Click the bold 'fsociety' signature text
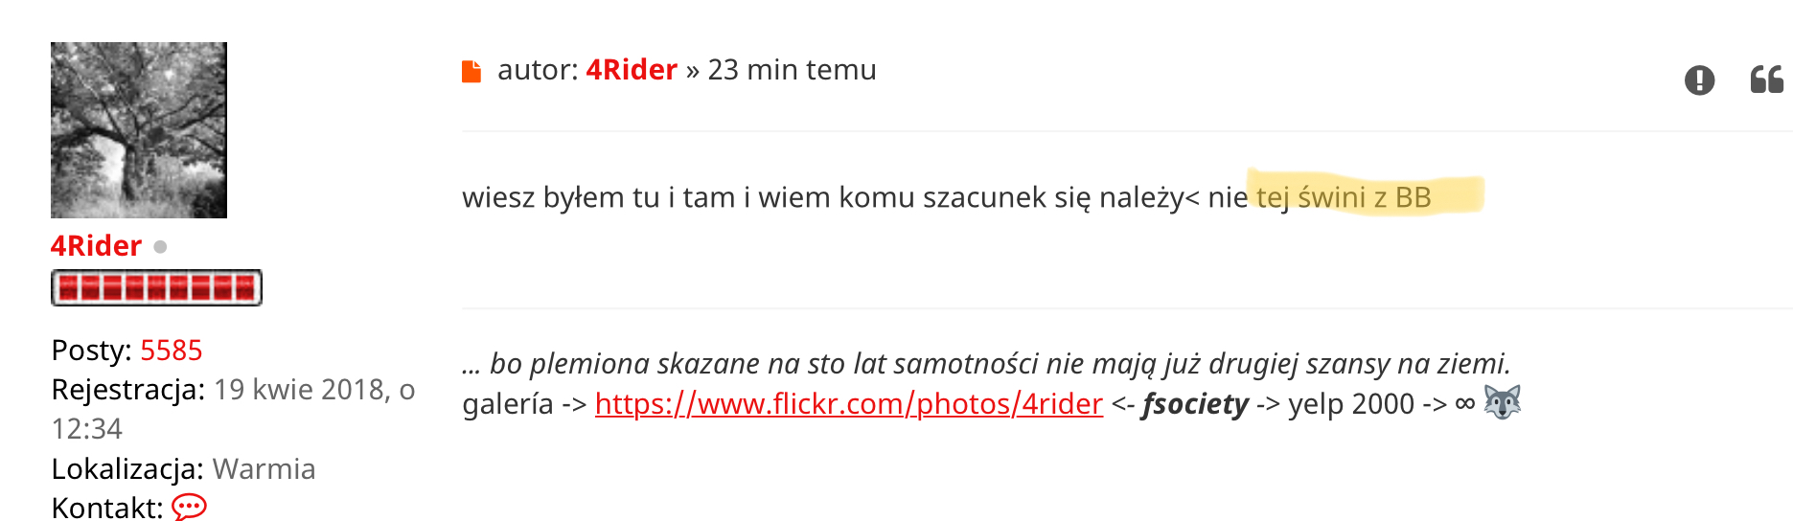The image size is (1793, 521). 1195,404
